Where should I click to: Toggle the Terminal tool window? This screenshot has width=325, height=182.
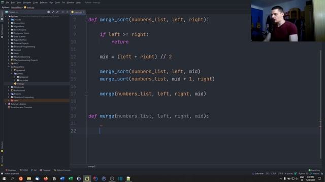click(x=45, y=170)
